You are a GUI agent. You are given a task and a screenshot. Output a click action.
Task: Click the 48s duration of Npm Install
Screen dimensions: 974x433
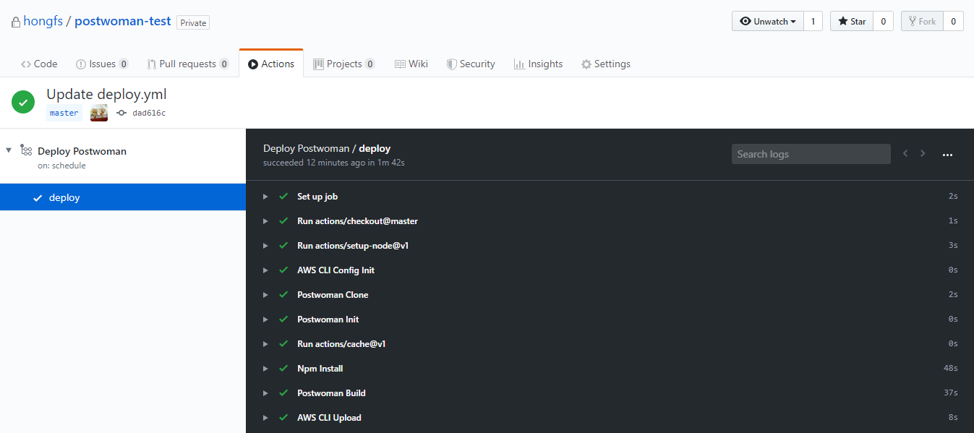pos(951,369)
